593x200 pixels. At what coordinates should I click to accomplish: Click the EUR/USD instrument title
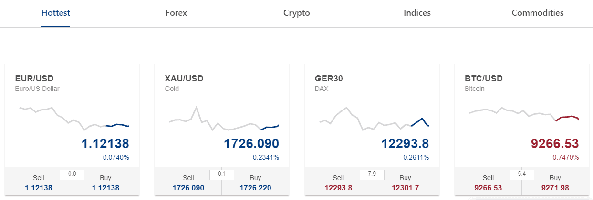[x=34, y=79]
